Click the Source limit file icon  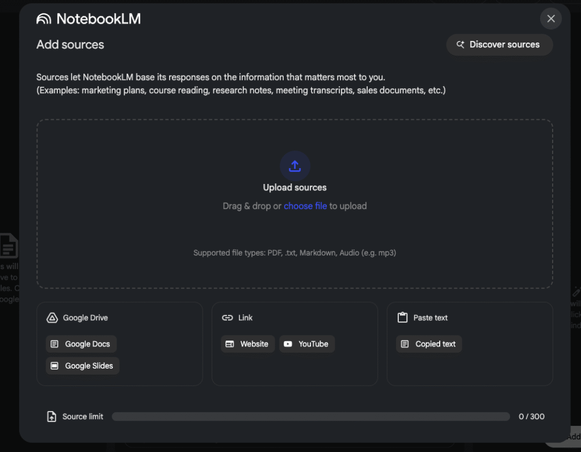52,416
